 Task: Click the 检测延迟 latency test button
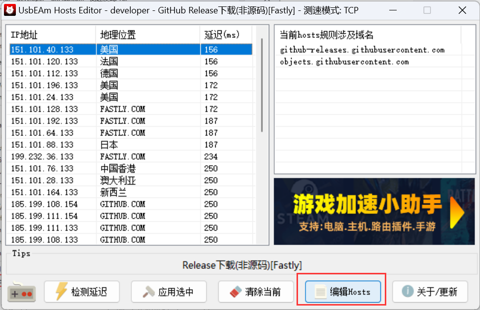[82, 292]
